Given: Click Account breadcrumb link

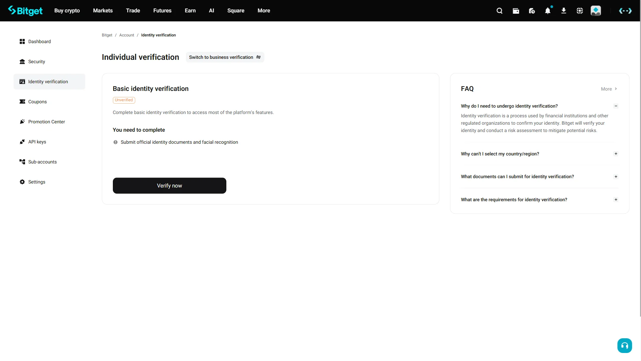Looking at the screenshot, I should [x=127, y=35].
